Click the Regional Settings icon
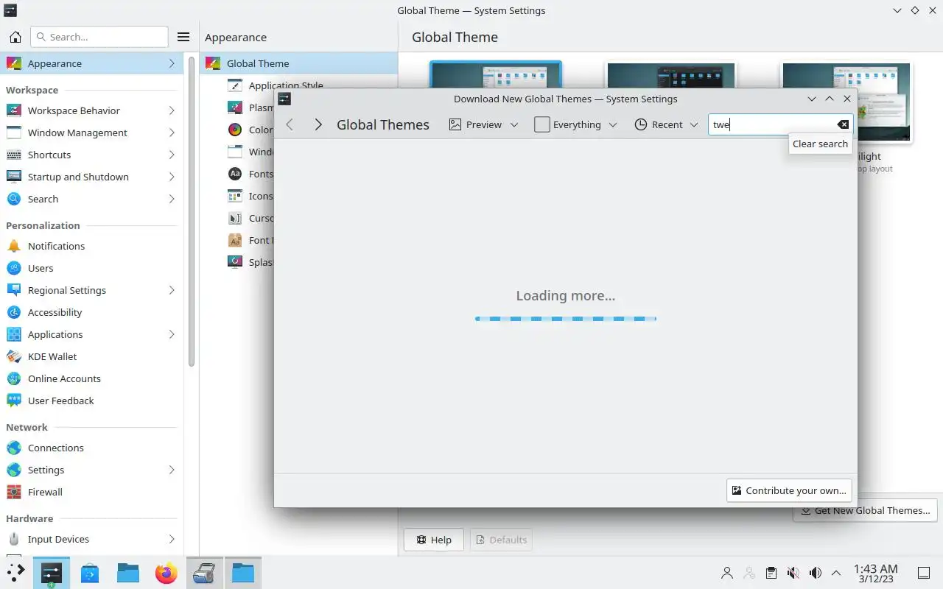Image resolution: width=943 pixels, height=589 pixels. (14, 290)
